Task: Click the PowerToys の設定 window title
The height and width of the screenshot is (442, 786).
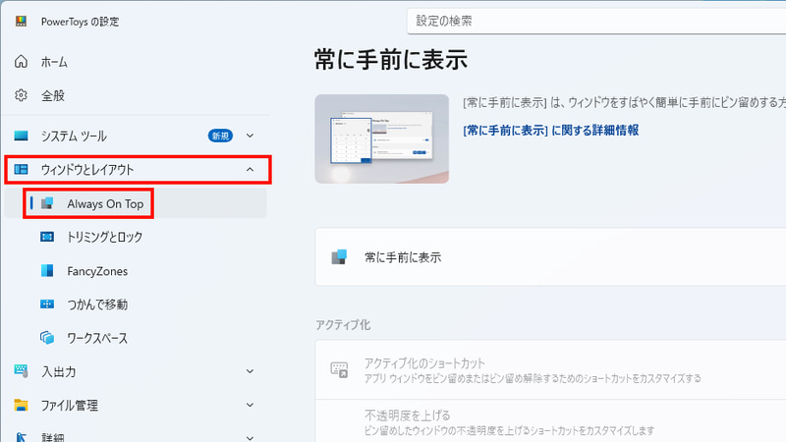Action: [81, 22]
